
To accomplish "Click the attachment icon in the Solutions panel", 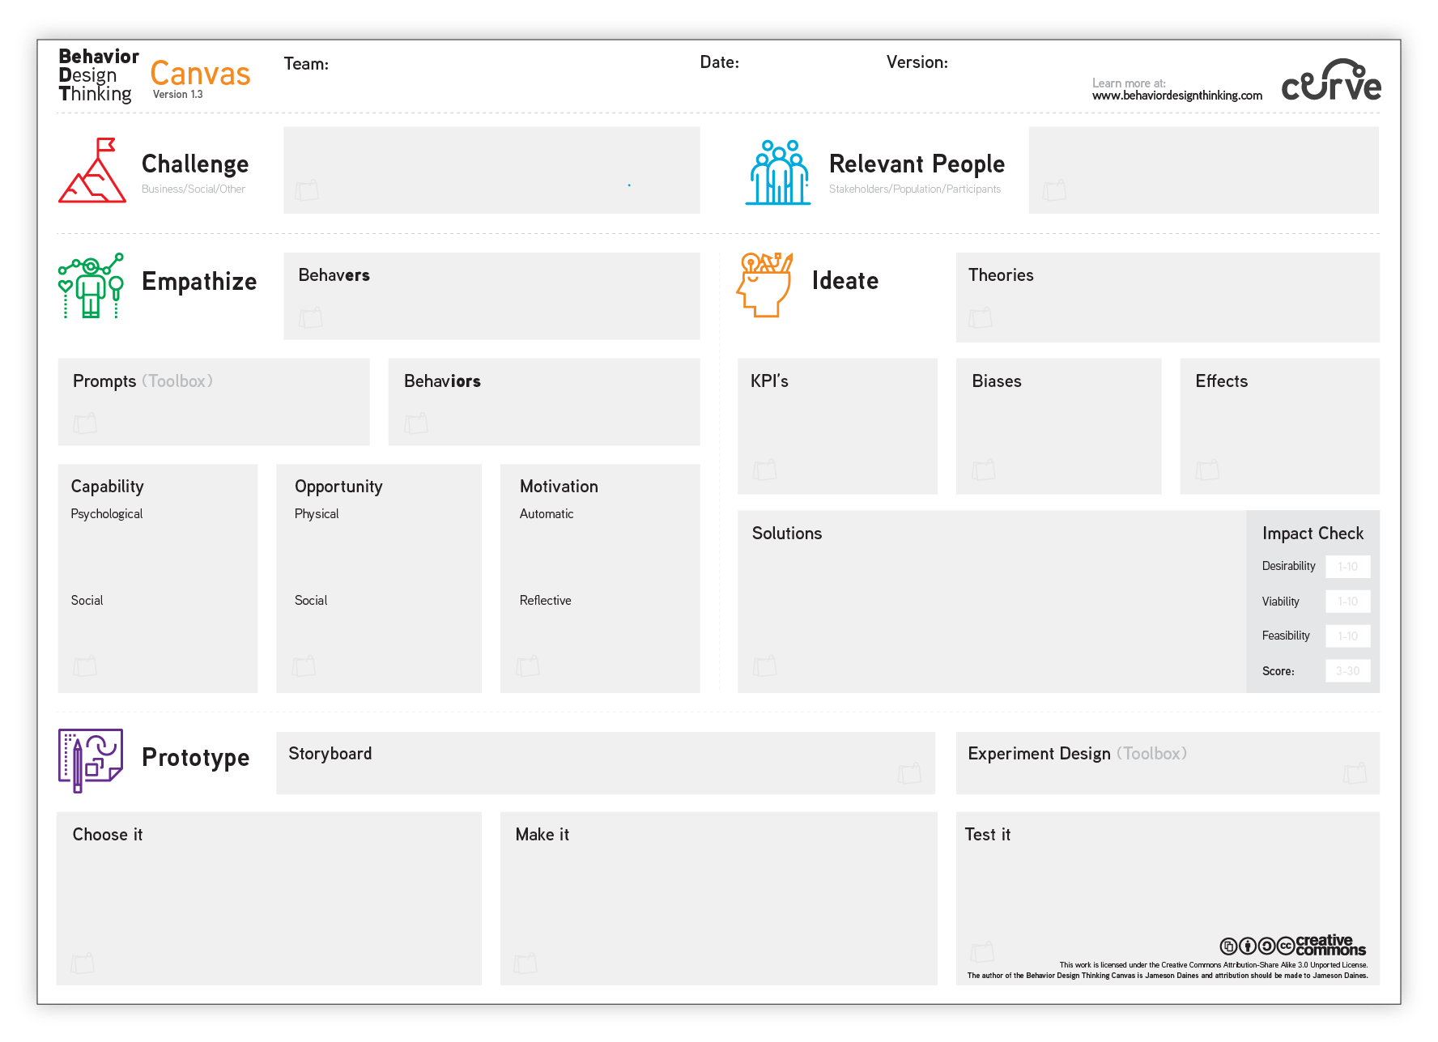I will [x=764, y=666].
